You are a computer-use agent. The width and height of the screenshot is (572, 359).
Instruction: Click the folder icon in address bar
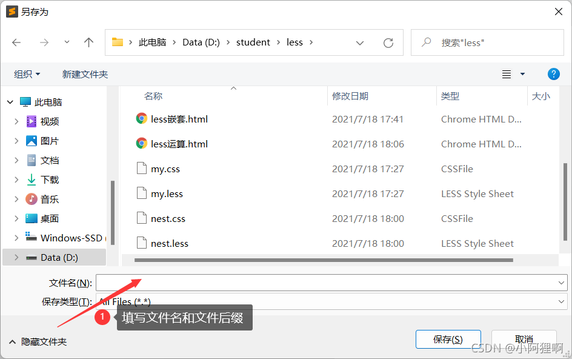pos(117,42)
